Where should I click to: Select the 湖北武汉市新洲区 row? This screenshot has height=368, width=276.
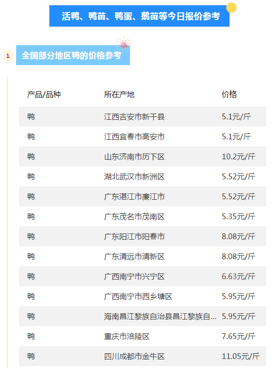142,176
